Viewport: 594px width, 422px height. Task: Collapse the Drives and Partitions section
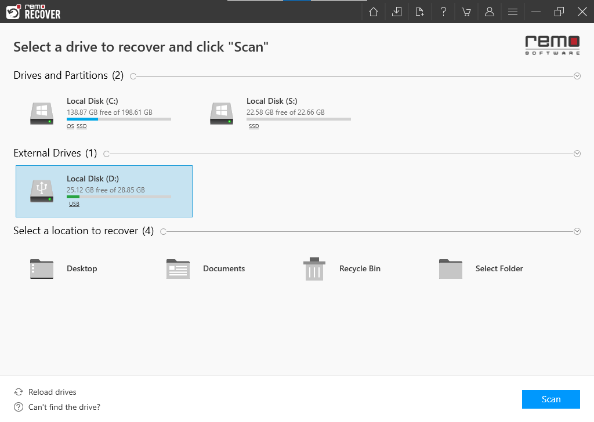click(577, 76)
